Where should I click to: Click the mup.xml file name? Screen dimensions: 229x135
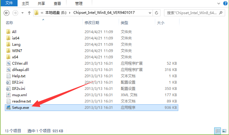(x=19, y=95)
